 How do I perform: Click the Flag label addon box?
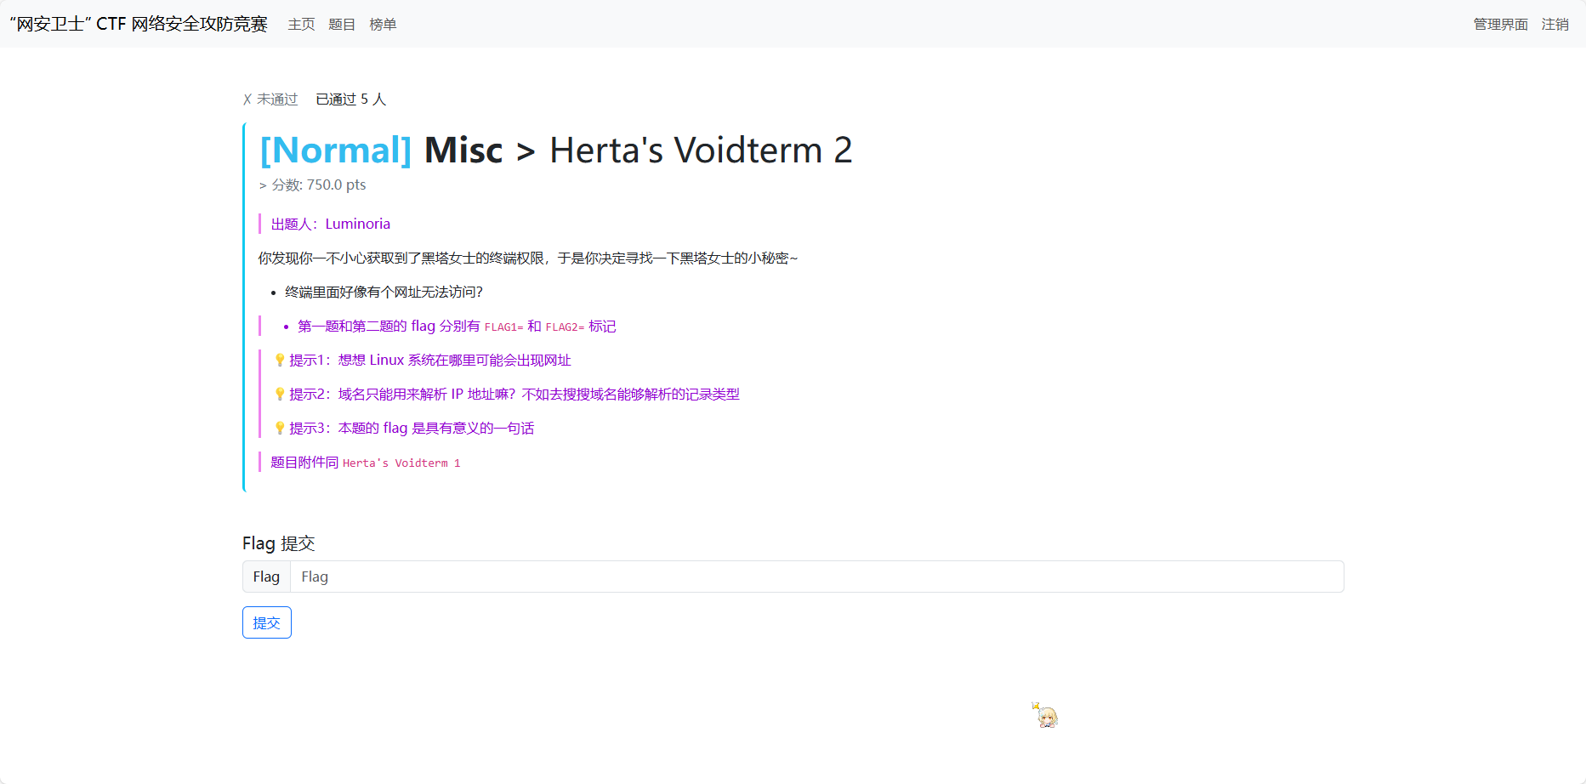pyautogui.click(x=266, y=577)
